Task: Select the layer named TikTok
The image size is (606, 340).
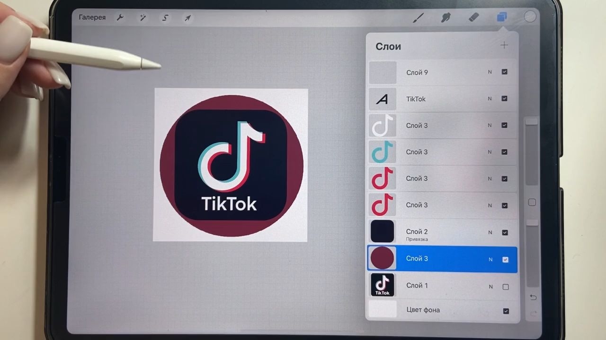Action: (416, 99)
